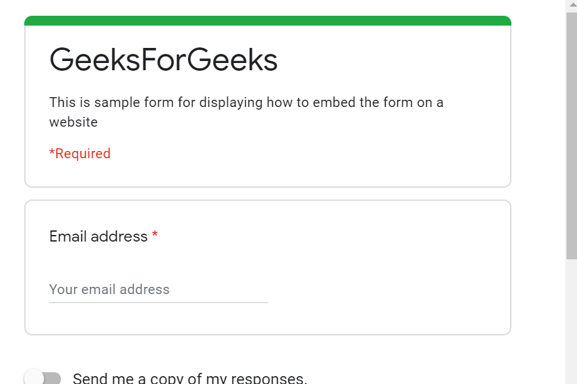Click the green header bar of the form
Screen dimensions: 577x384
(x=268, y=20)
